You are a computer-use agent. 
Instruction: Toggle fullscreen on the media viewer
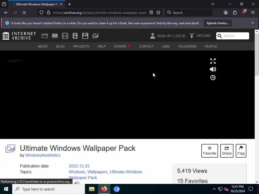pyautogui.click(x=213, y=61)
